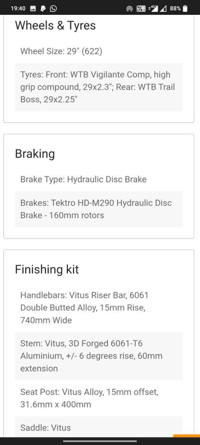Tap the VoLTE indicator icon

tap(141, 9)
